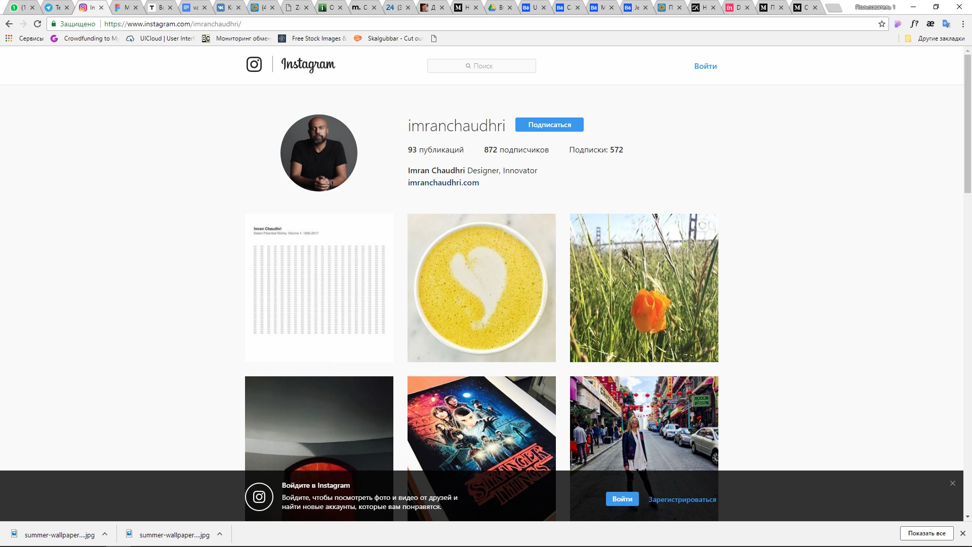Image resolution: width=972 pixels, height=547 pixels.
Task: Click the Instagram camera logo in the header
Action: pyautogui.click(x=254, y=64)
